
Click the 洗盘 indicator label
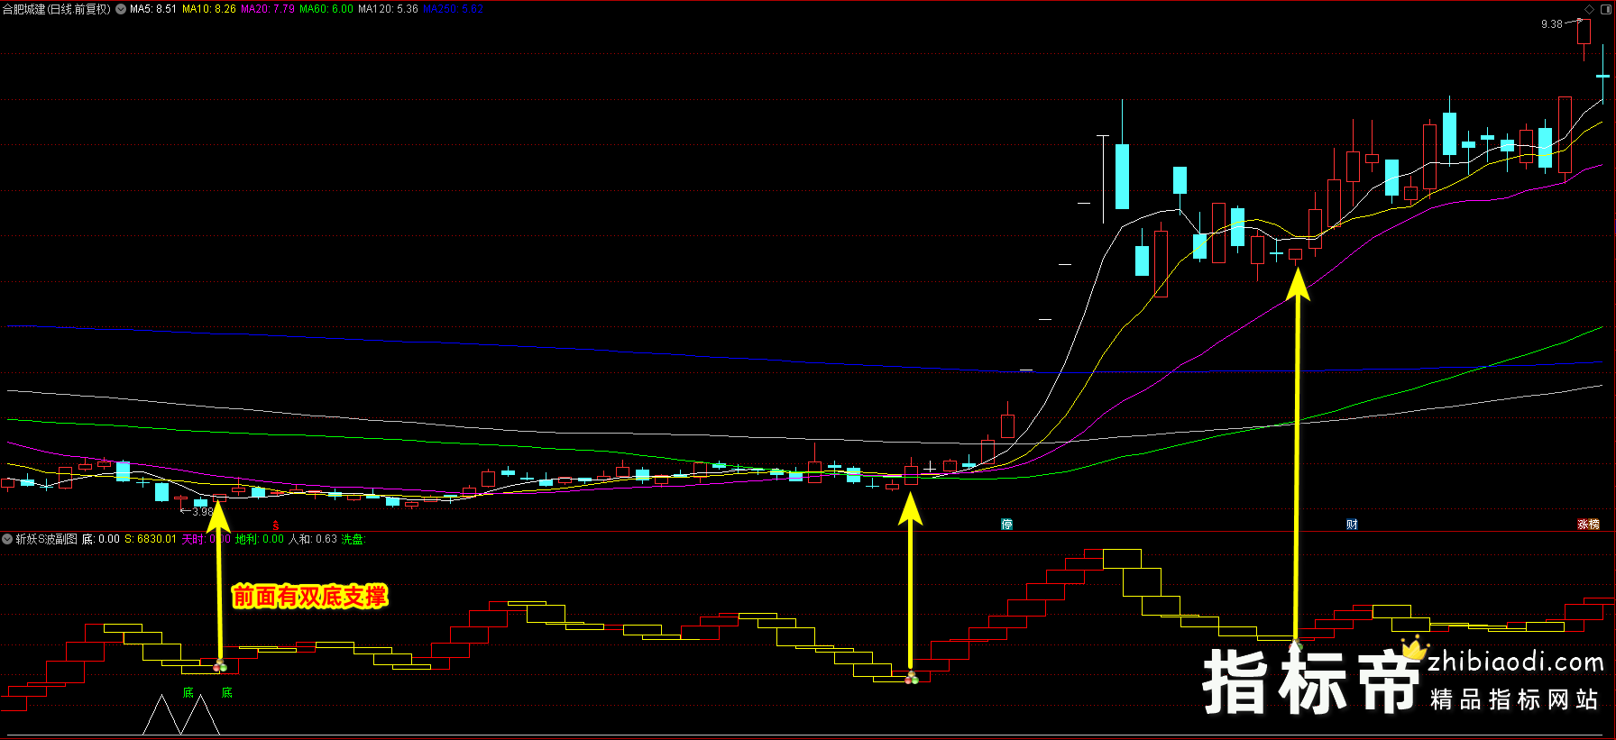pyautogui.click(x=353, y=539)
